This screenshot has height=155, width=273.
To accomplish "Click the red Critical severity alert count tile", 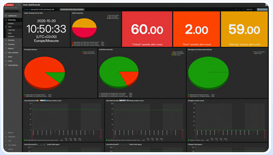I will pyautogui.click(x=147, y=29).
